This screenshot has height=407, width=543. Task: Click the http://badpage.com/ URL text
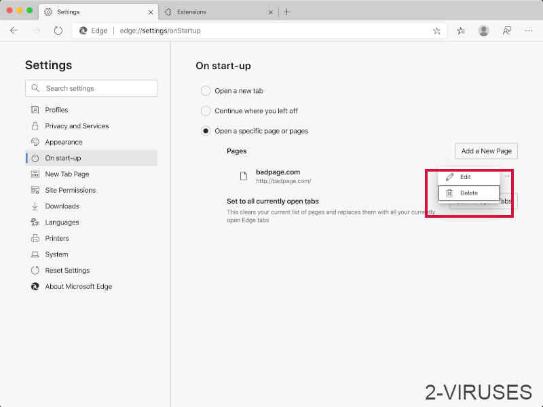(x=283, y=181)
